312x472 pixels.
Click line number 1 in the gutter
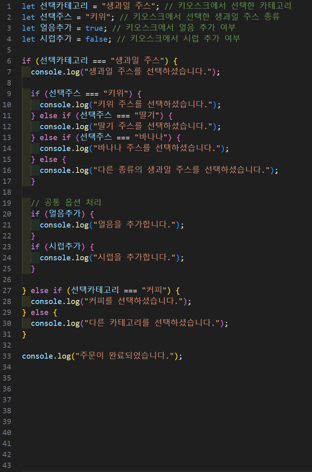[x=9, y=6]
